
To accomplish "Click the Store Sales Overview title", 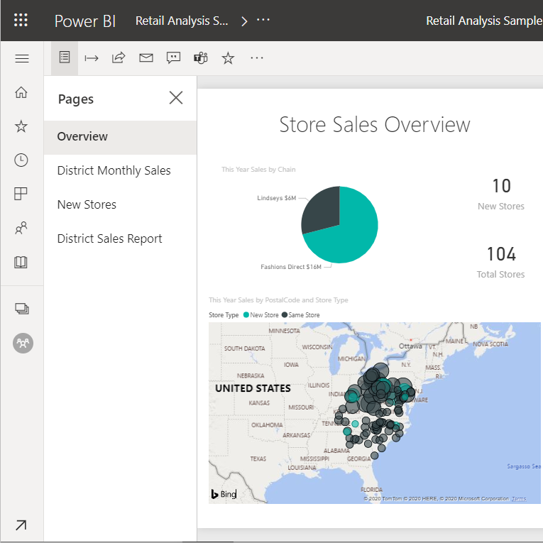I will 375,125.
